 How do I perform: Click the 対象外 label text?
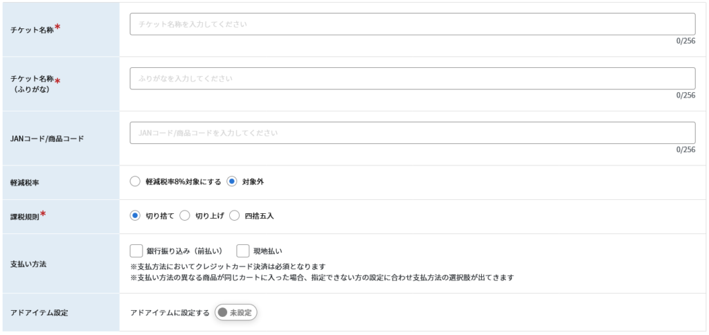pyautogui.click(x=253, y=182)
